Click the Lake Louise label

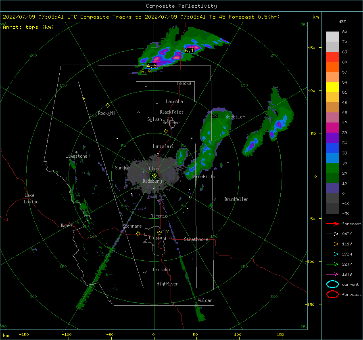(31, 199)
